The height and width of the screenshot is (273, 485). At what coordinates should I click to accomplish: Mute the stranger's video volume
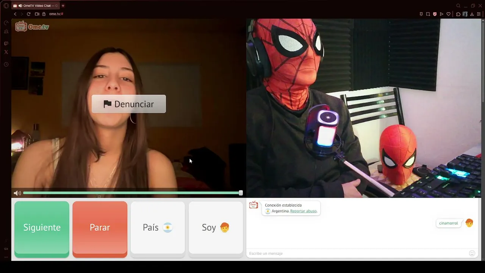(x=17, y=193)
